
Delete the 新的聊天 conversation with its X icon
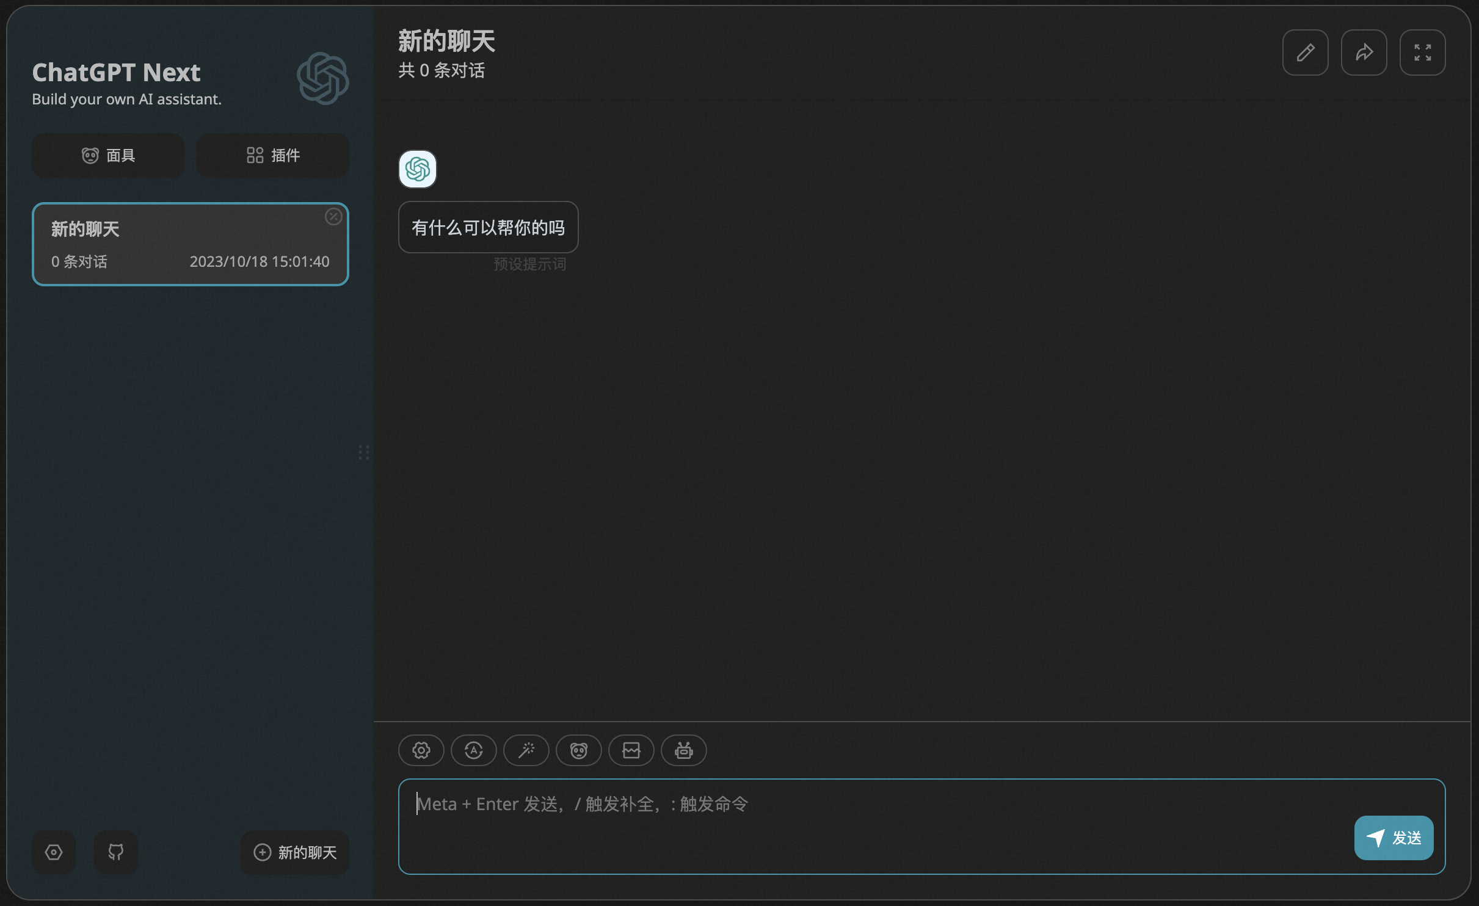pyautogui.click(x=333, y=217)
